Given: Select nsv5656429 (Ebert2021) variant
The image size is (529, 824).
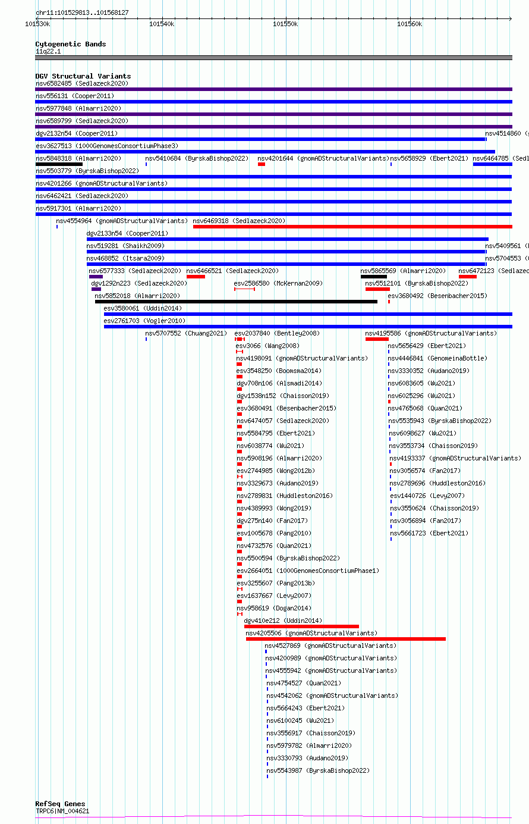Looking at the screenshot, I should tap(427, 346).
